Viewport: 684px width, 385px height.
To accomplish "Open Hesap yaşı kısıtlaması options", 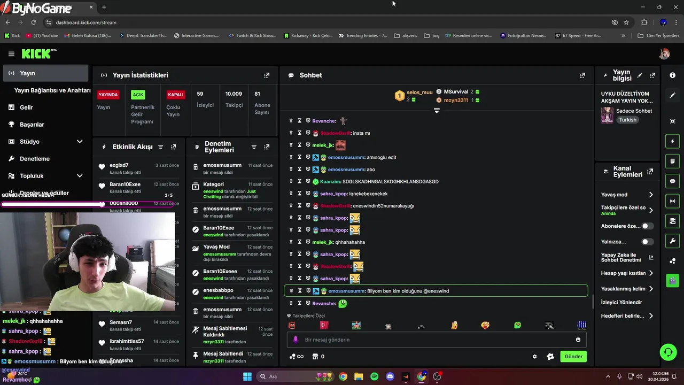I will click(x=627, y=273).
